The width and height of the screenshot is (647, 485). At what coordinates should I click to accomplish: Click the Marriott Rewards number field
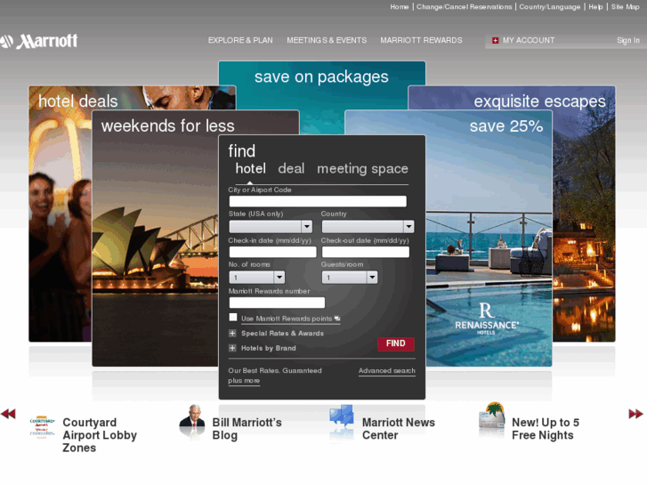(x=277, y=303)
